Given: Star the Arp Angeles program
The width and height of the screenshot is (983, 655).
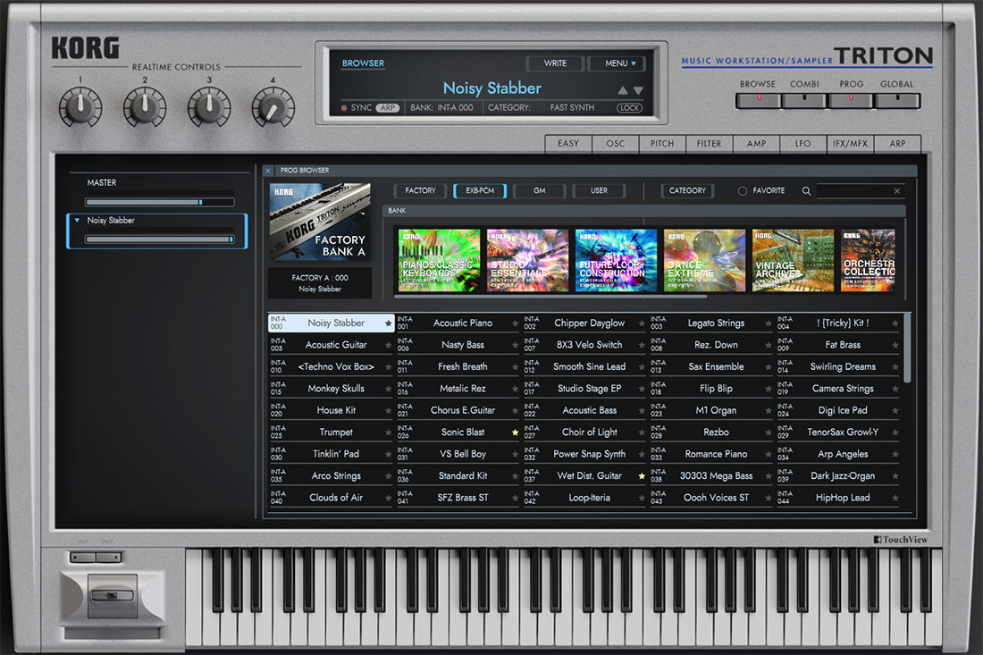Looking at the screenshot, I should coord(895,455).
